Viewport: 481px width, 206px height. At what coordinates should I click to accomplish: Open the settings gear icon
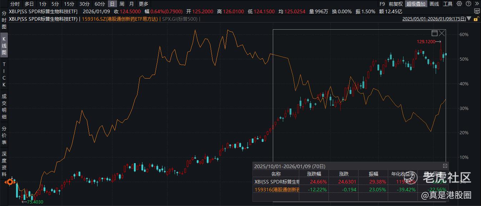click(x=459, y=4)
